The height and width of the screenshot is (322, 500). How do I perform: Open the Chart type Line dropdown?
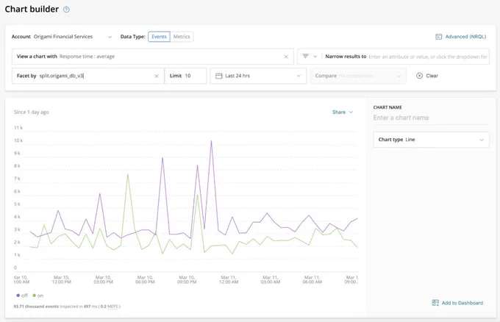coord(431,140)
